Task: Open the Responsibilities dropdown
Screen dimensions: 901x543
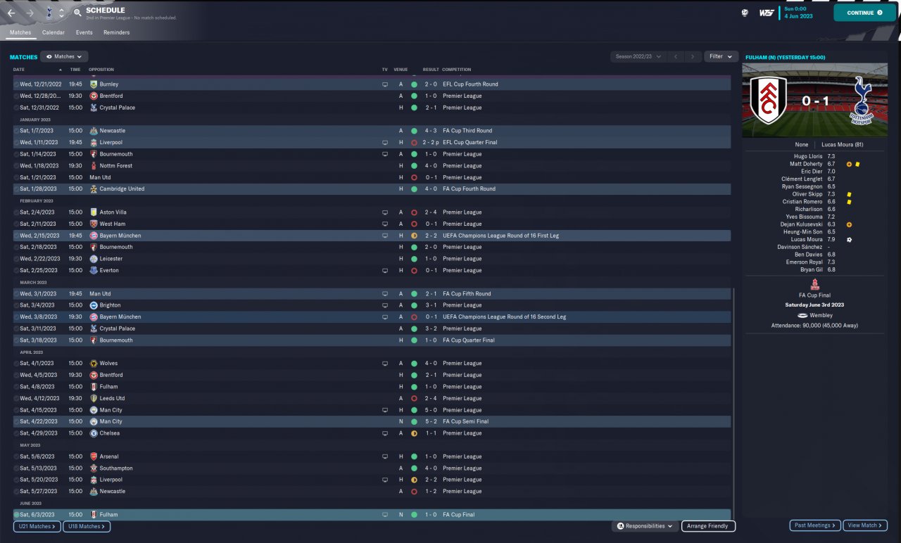Action: pos(645,526)
